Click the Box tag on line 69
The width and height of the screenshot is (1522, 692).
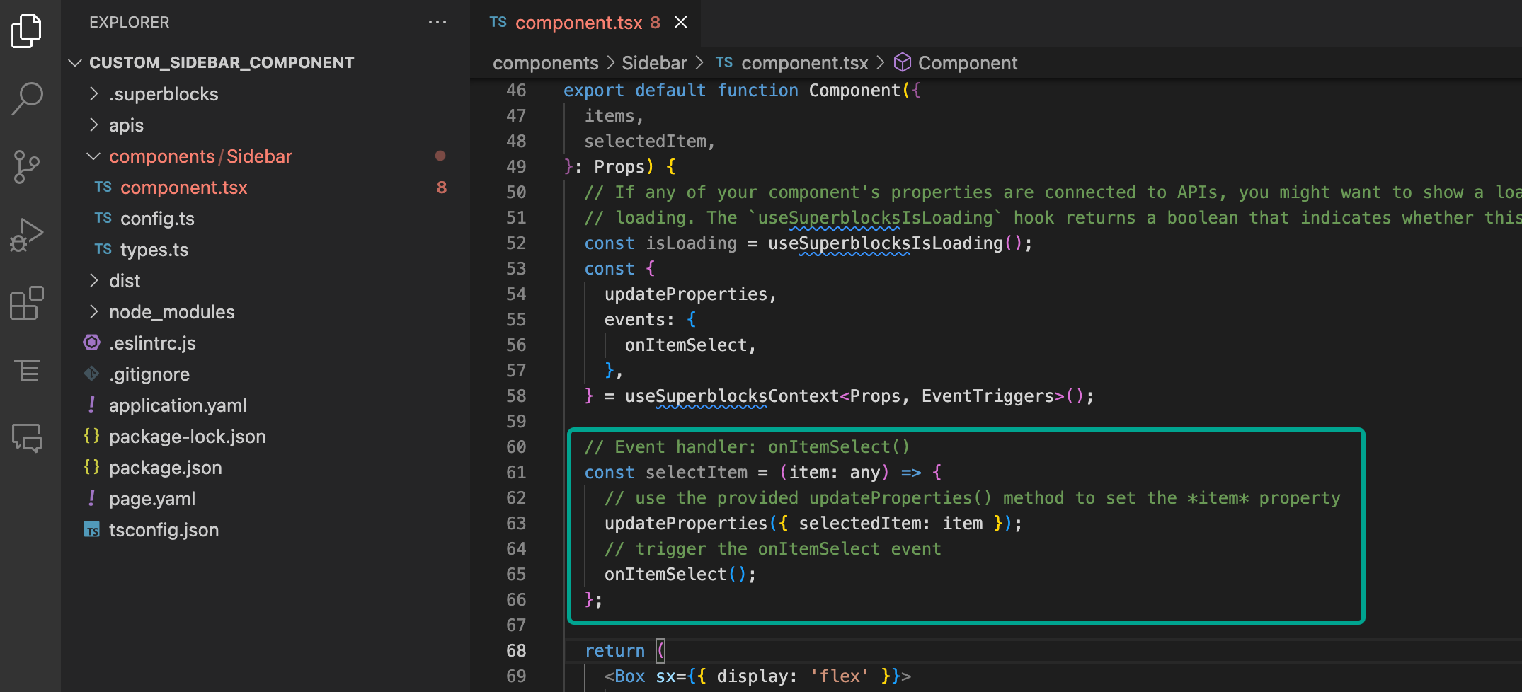coord(630,676)
